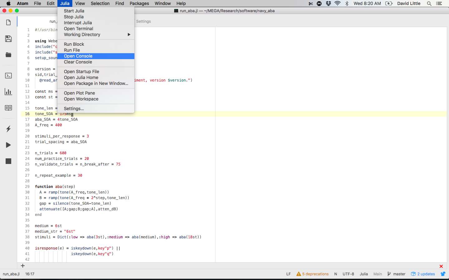Click the battery charging icon
449x280 pixels.
389,3
